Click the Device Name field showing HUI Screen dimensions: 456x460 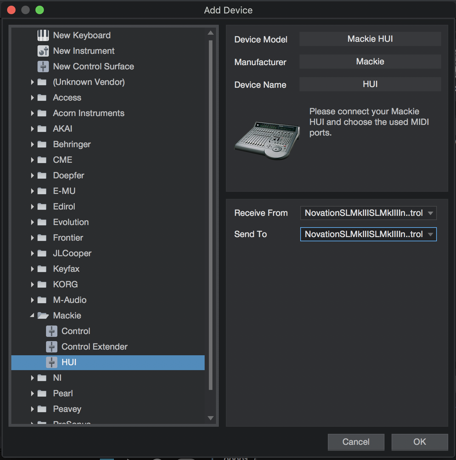point(370,84)
